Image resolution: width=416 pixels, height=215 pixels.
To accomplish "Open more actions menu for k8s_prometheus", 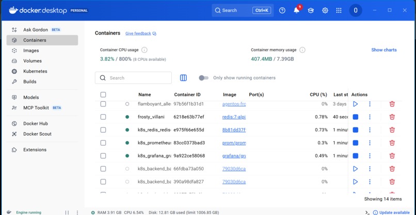I will coord(370,143).
